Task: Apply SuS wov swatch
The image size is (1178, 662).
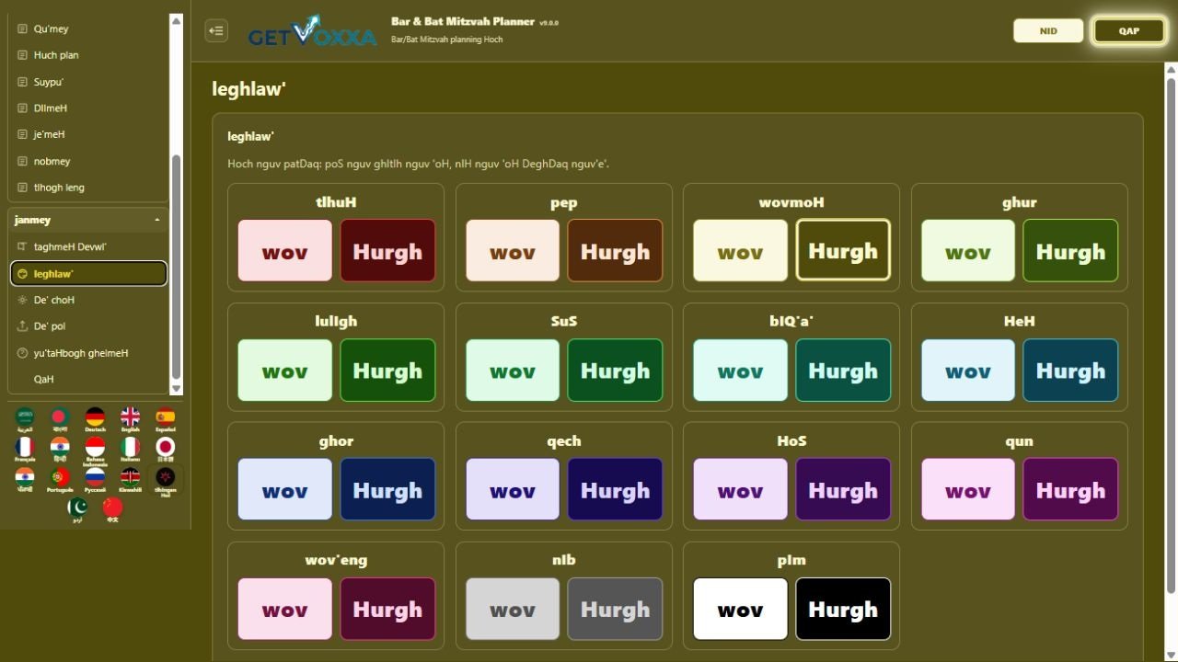Action: point(513,371)
